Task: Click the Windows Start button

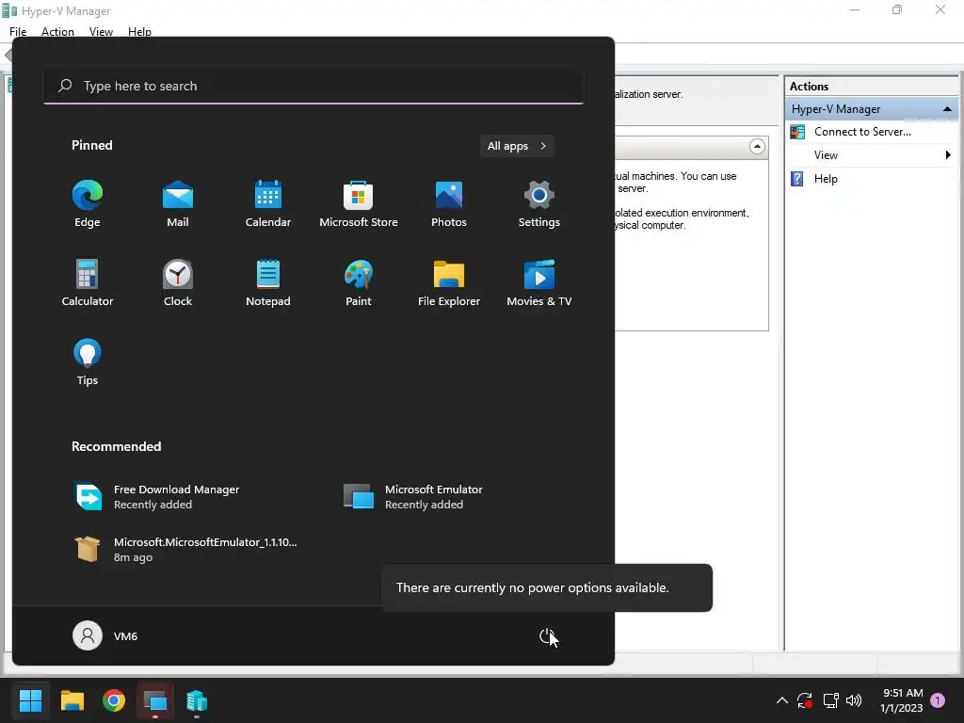Action: 30,700
